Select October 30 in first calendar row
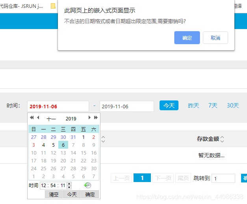This screenshot has height=204, width=247. tap(63, 137)
